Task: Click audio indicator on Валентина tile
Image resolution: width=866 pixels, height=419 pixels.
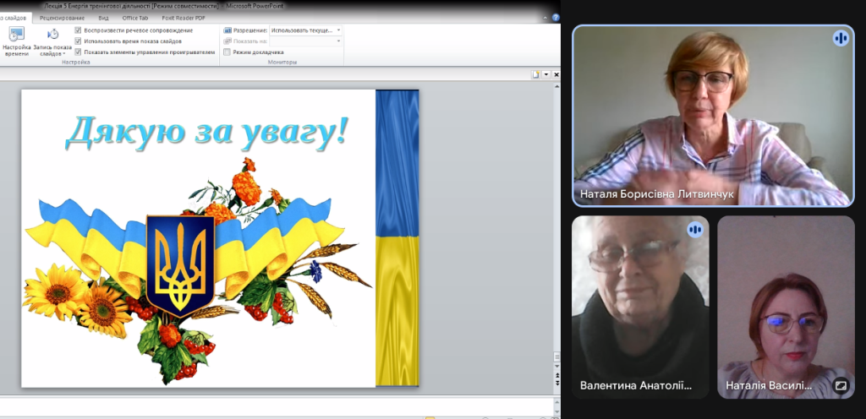Action: tap(695, 229)
